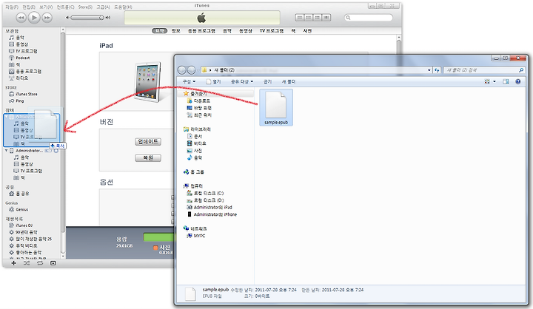
Task: Switch to the 정보 tab in iTunes
Action: click(175, 30)
